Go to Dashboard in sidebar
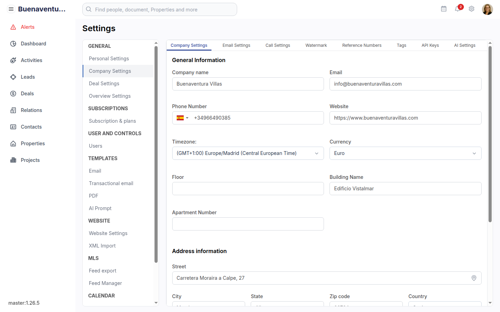 click(x=33, y=44)
